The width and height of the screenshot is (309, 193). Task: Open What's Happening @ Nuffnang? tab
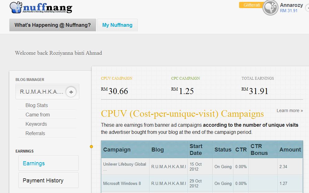(53, 25)
